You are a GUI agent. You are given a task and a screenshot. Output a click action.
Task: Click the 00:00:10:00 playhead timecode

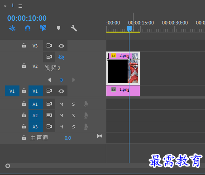click(x=27, y=18)
